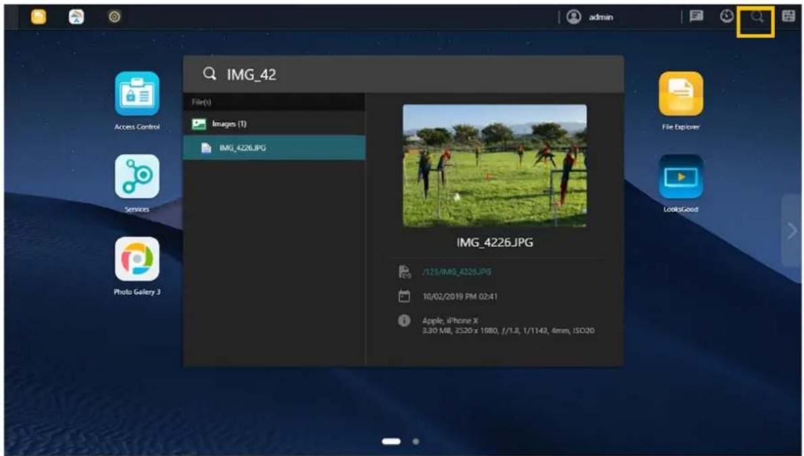Open the Access Control app
This screenshot has height=456, width=804.
(x=137, y=94)
